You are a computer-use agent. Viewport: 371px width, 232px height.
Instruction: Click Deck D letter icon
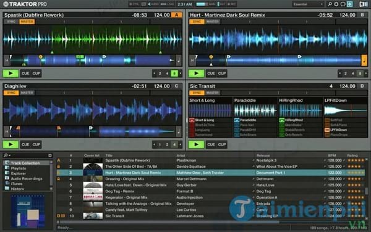tap(362, 86)
